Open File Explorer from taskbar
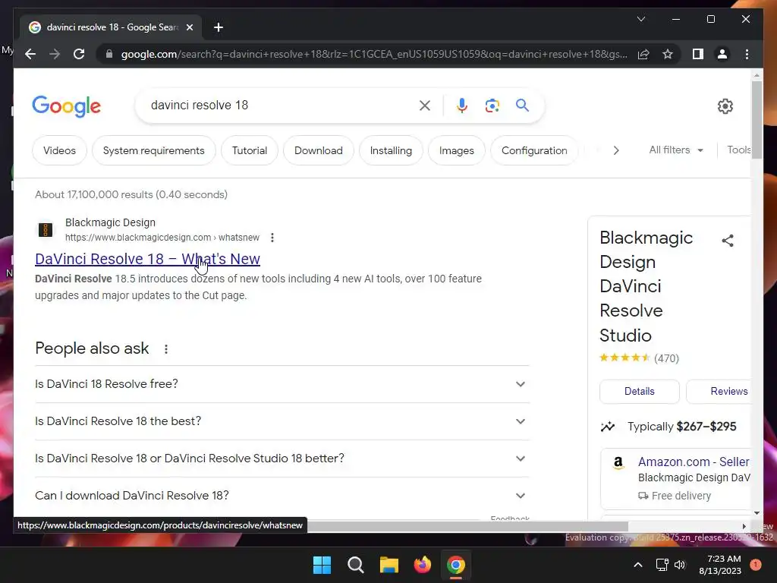This screenshot has height=583, width=777. 389,565
